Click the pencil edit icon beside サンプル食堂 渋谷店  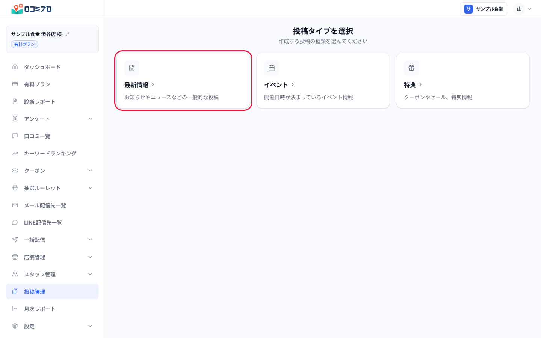coord(67,34)
